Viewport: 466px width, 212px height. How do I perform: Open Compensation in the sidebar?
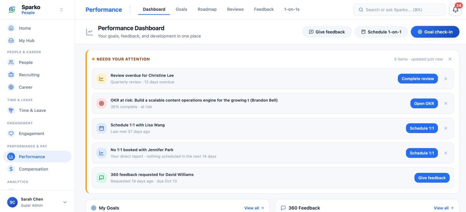click(37, 169)
